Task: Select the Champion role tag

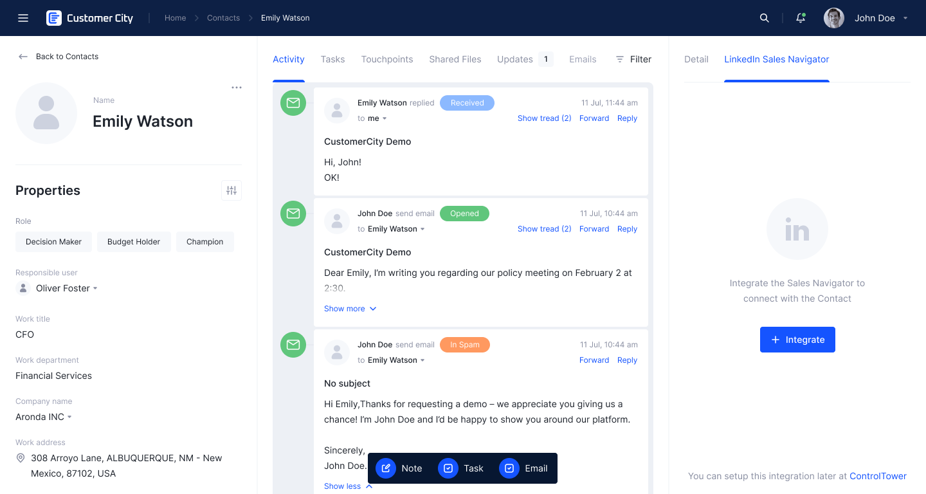Action: coord(205,242)
